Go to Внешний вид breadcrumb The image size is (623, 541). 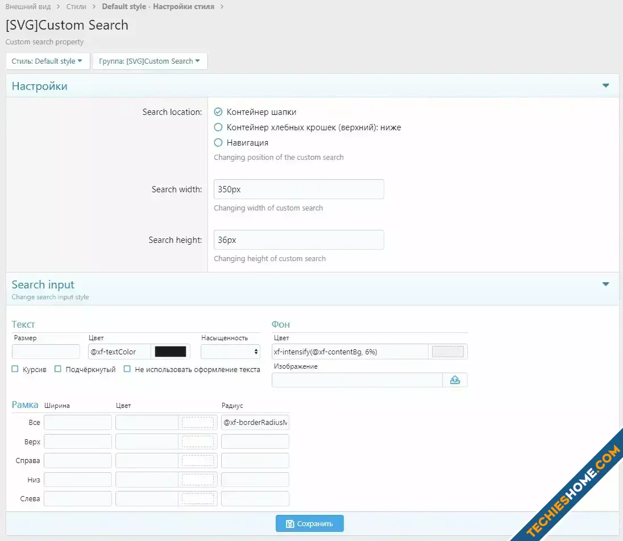[28, 7]
